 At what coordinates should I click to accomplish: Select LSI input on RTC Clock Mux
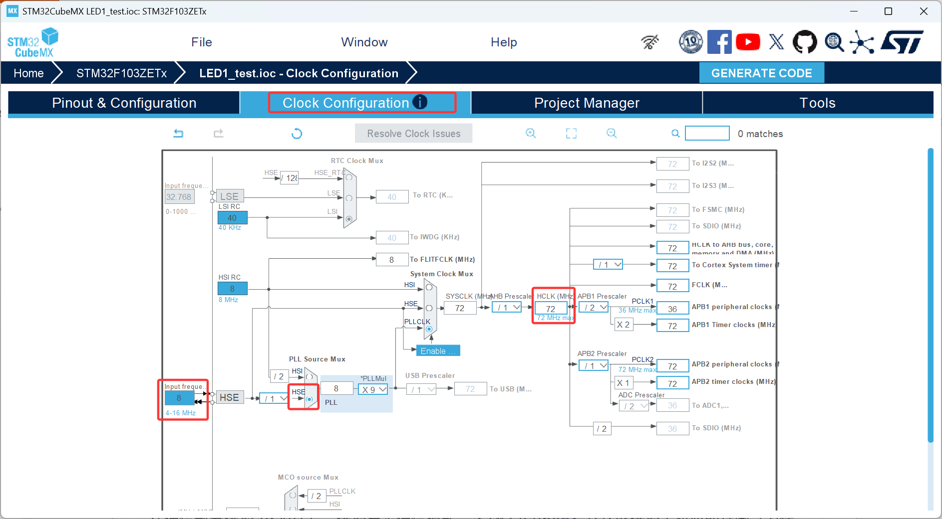[349, 219]
